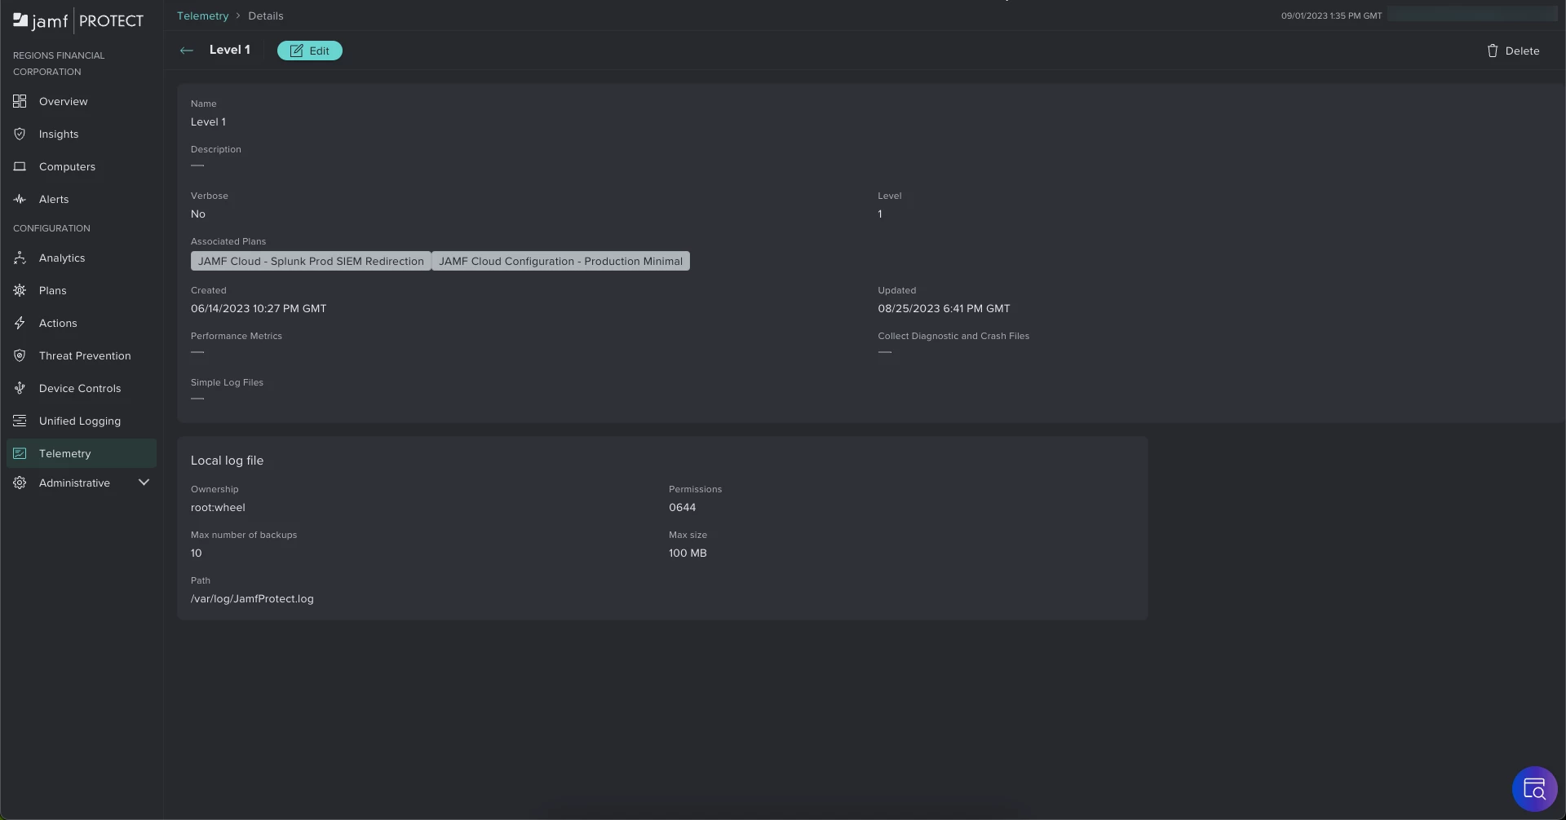This screenshot has height=820, width=1566.
Task: Click the Verbose value No
Action: coord(198,214)
